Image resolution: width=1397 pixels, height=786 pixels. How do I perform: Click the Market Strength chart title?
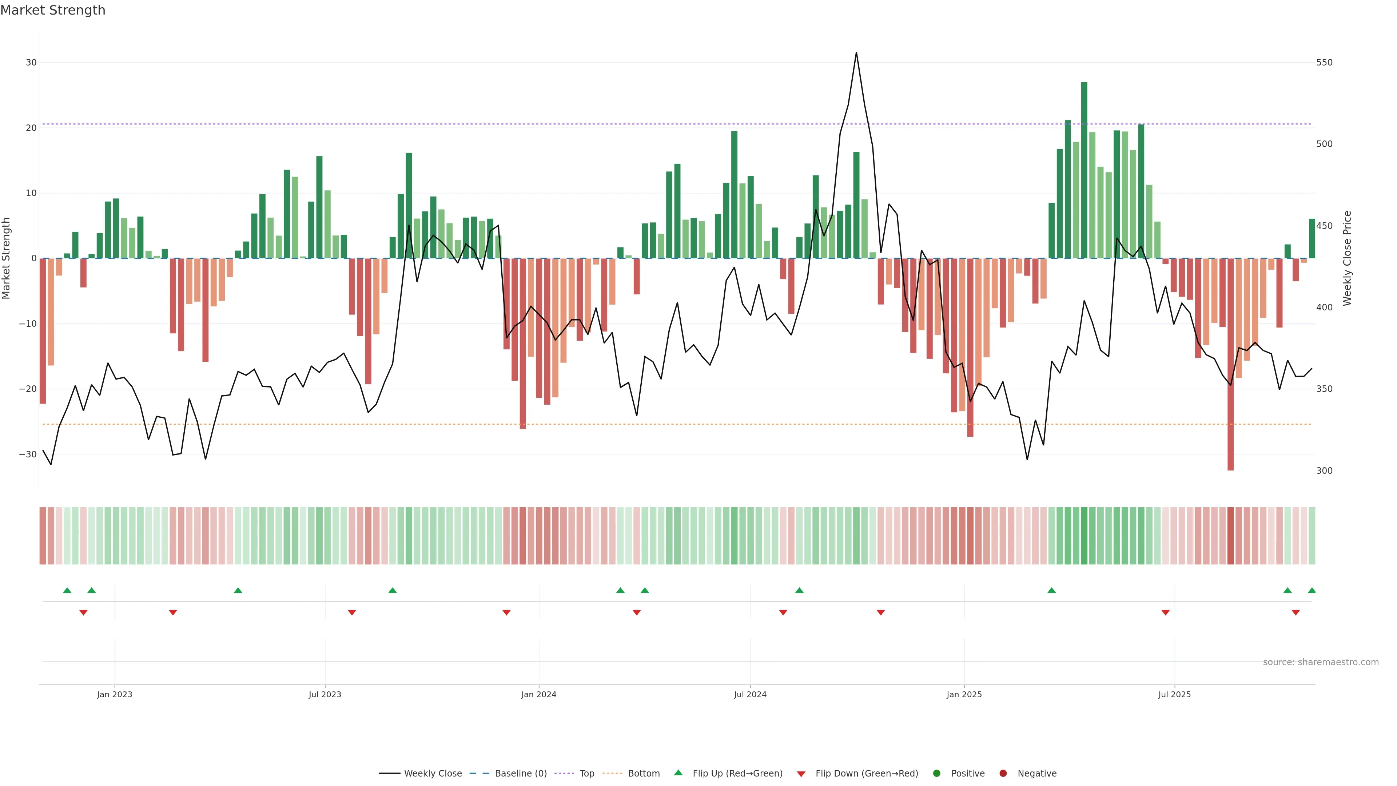coord(53,10)
